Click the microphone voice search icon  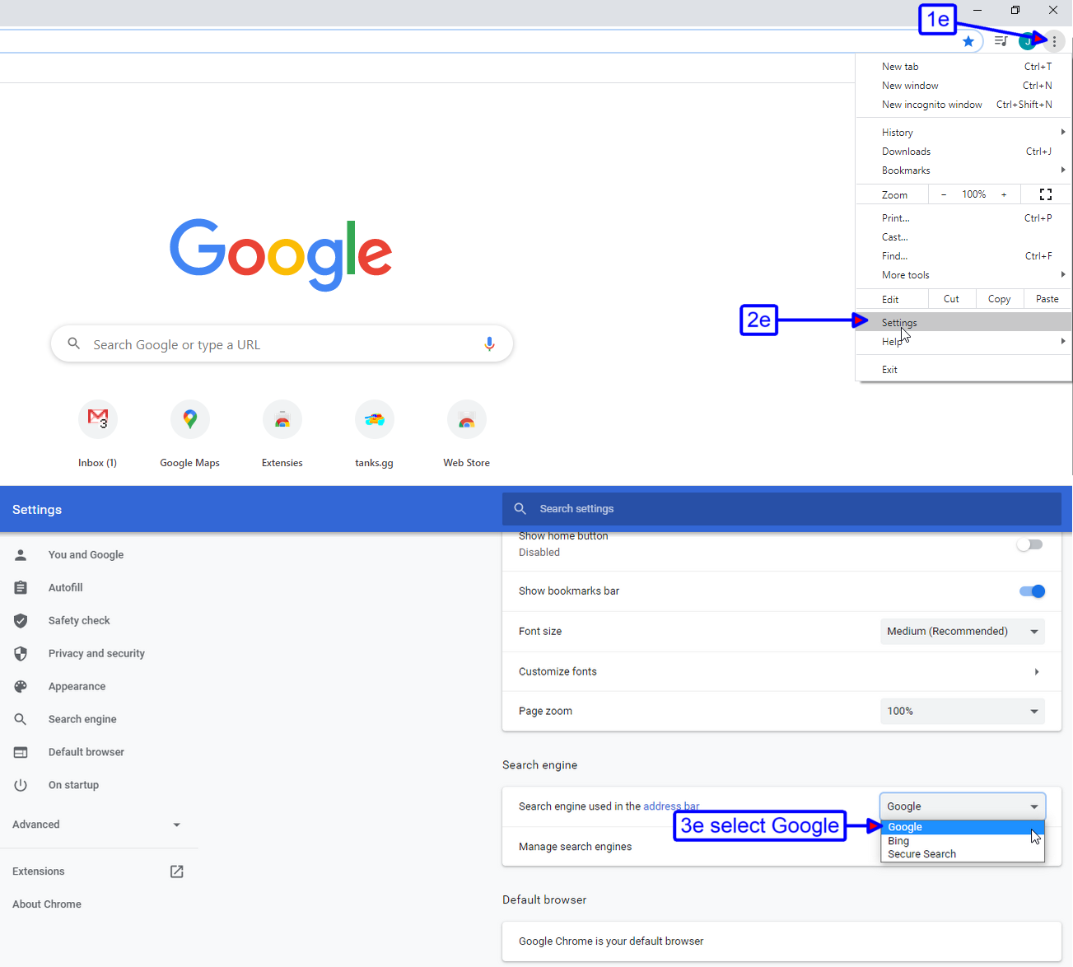pos(489,344)
